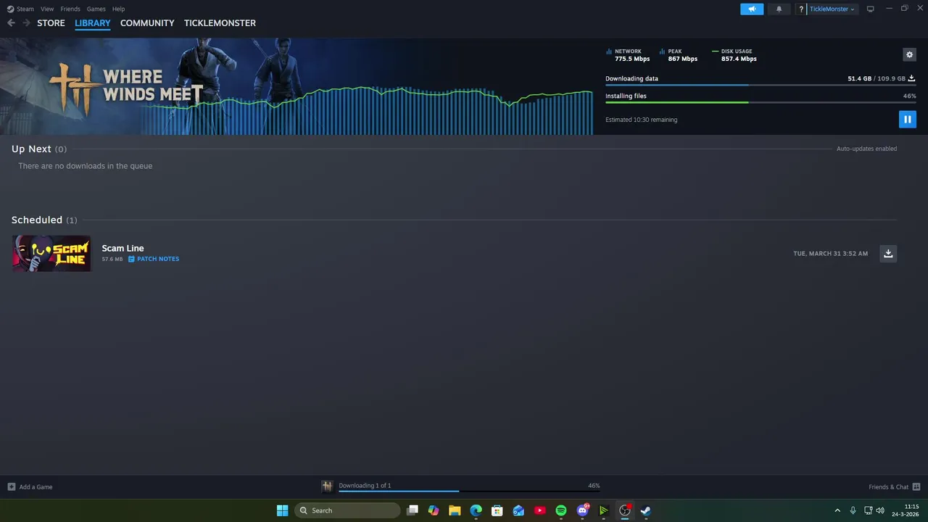
Task: Click the network throughput graph
Action: (x=366, y=110)
